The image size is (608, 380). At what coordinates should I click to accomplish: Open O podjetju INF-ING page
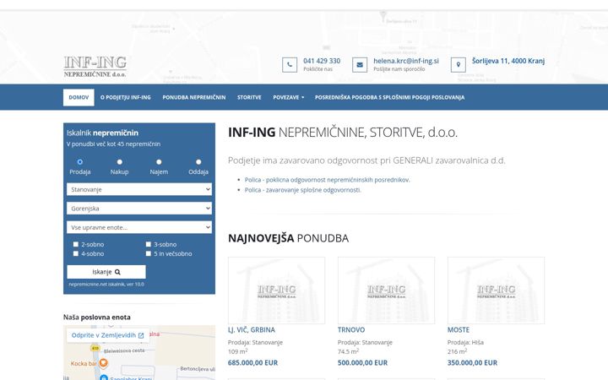[125, 97]
